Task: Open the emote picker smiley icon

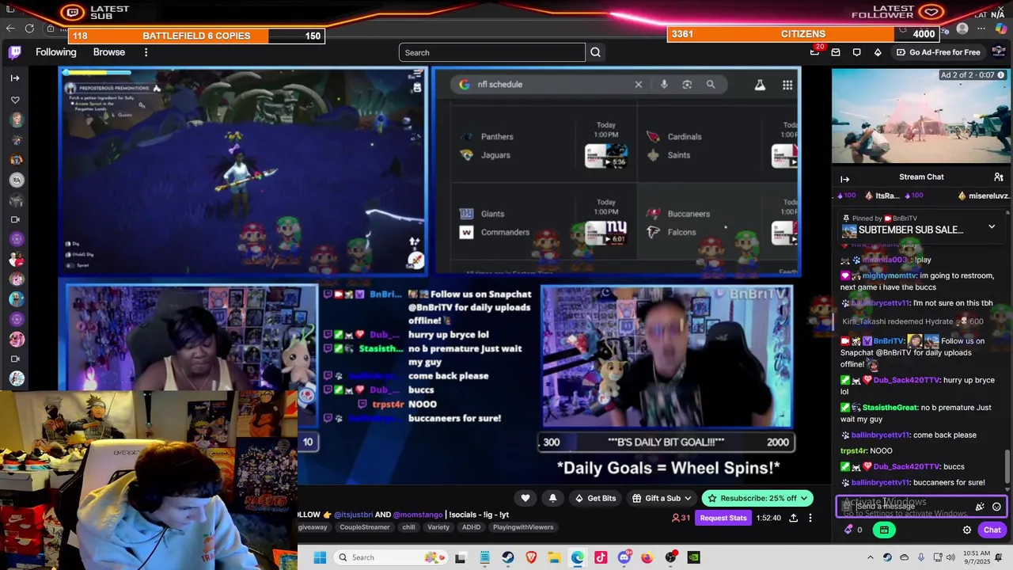Action: coord(996,507)
